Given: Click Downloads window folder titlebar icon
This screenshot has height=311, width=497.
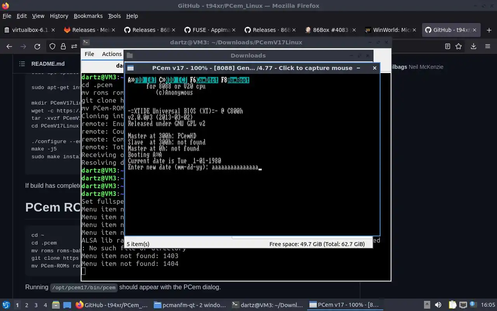Looking at the screenshot, I should coord(130,56).
